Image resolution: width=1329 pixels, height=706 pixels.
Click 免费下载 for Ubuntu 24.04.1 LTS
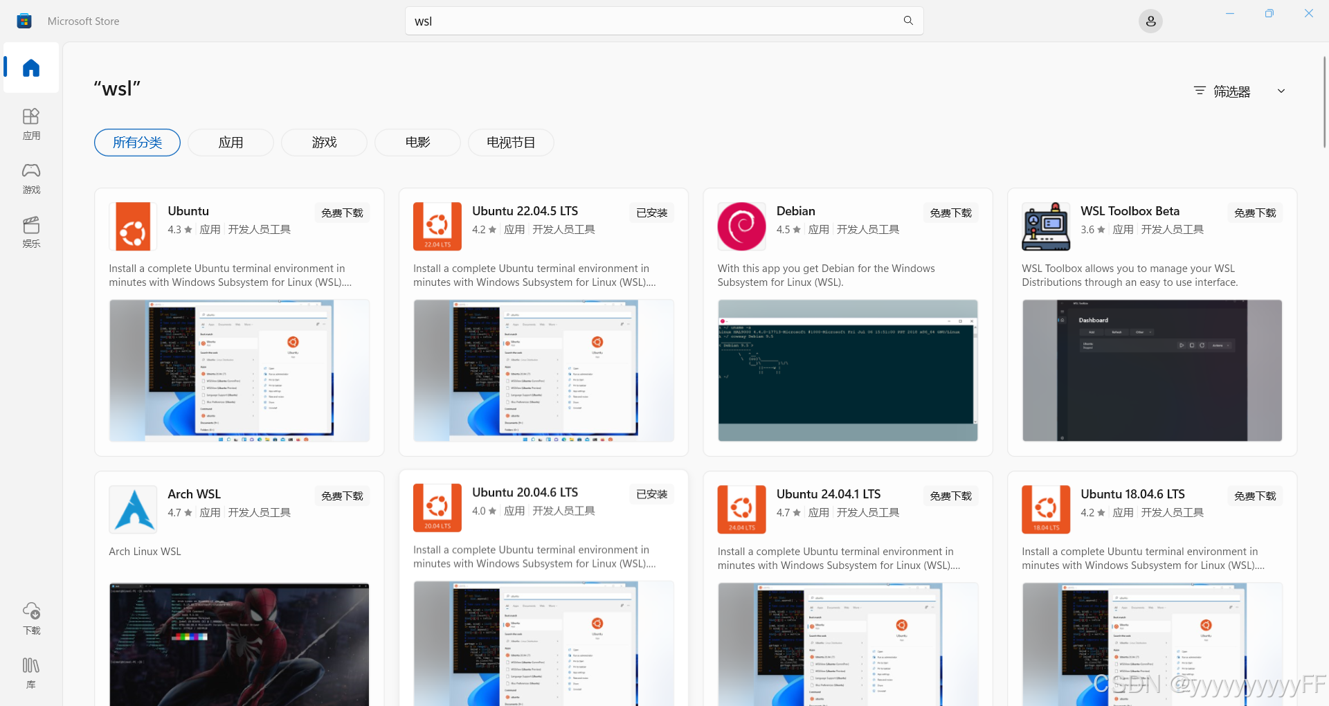tap(950, 496)
